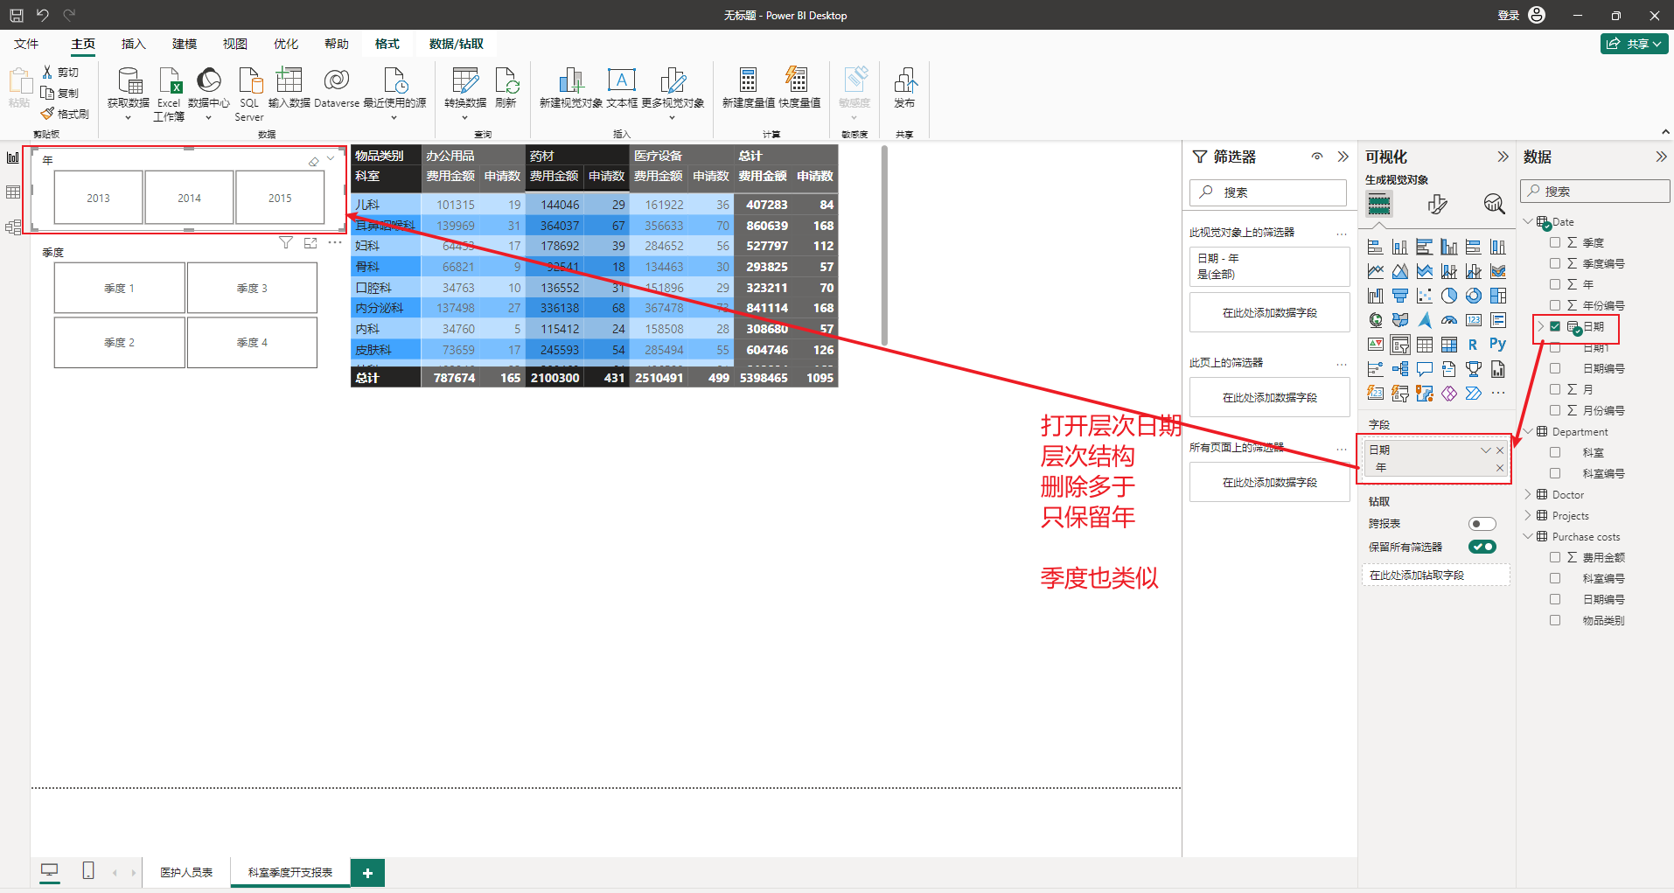Switch to the 视图 ribbon tab
Viewport: 1674px width, 893px height.
234,44
